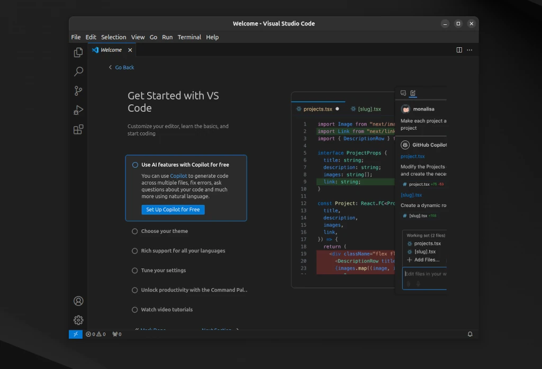Open the Source Control view
Screen dimensions: 542x369
pos(78,91)
